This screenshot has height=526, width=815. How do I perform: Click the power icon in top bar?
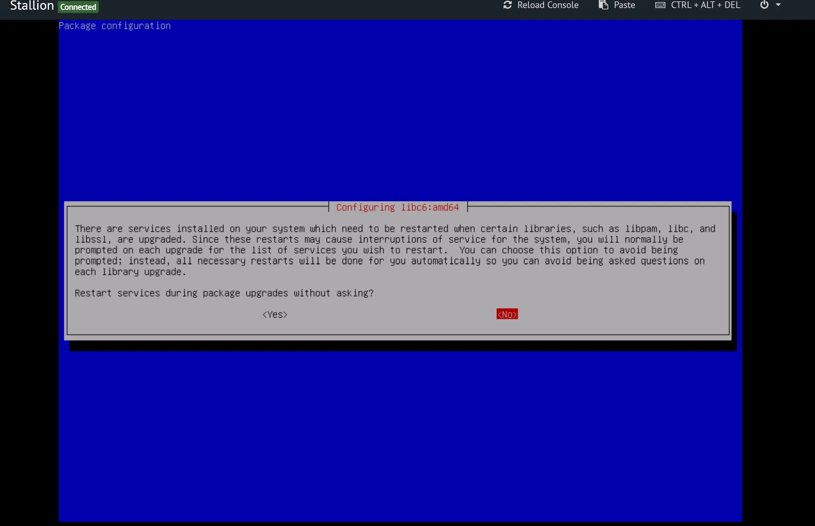(764, 5)
